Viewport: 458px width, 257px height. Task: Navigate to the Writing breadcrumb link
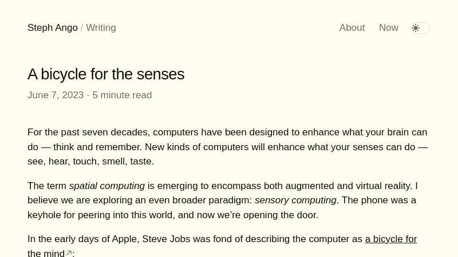point(101,27)
